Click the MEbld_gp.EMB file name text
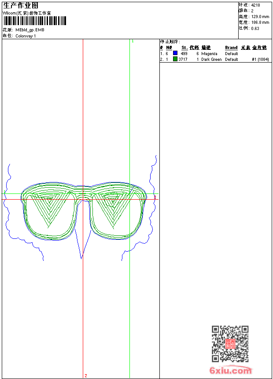 [x=30, y=30]
